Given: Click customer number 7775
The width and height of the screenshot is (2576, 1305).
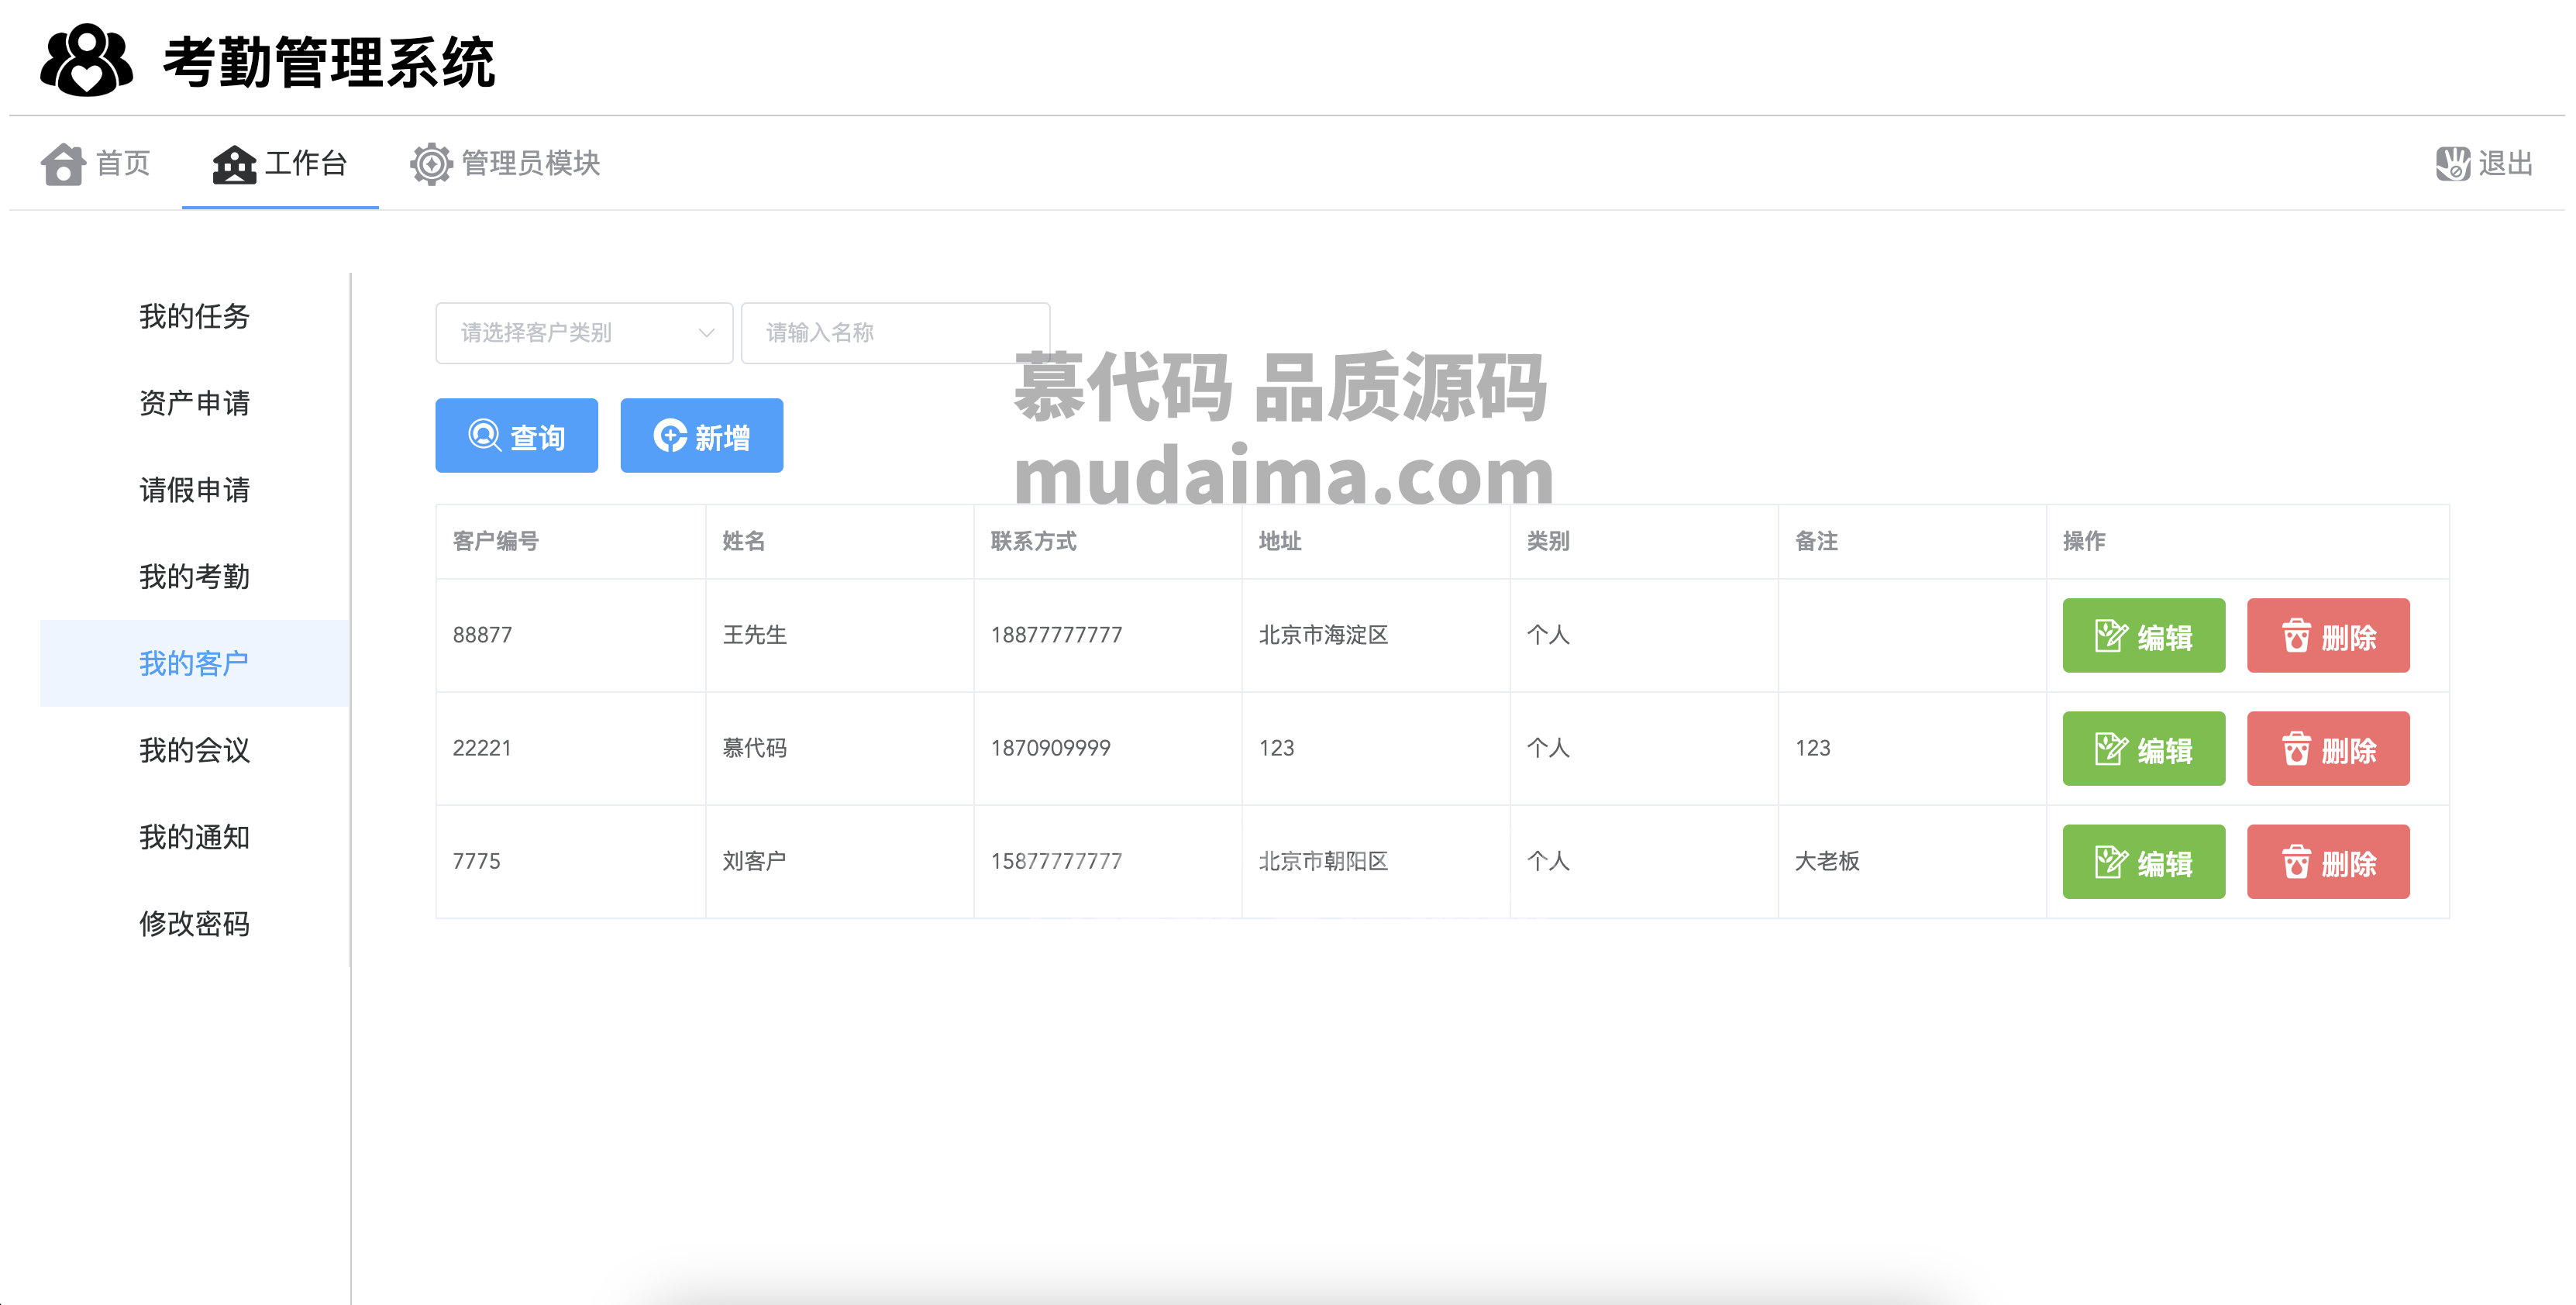Looking at the screenshot, I should (476, 861).
